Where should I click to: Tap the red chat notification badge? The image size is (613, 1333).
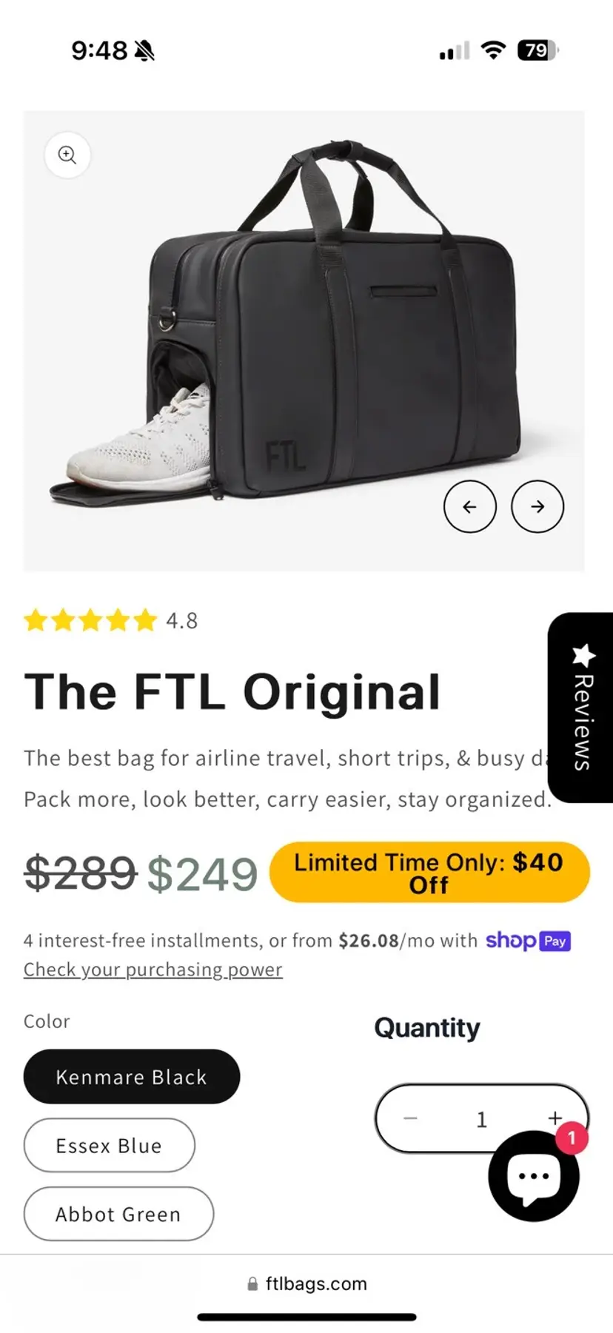coord(572,1138)
